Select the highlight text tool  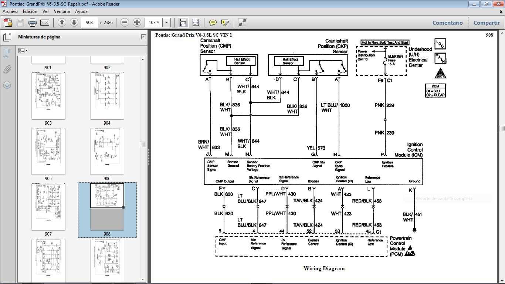[225, 23]
